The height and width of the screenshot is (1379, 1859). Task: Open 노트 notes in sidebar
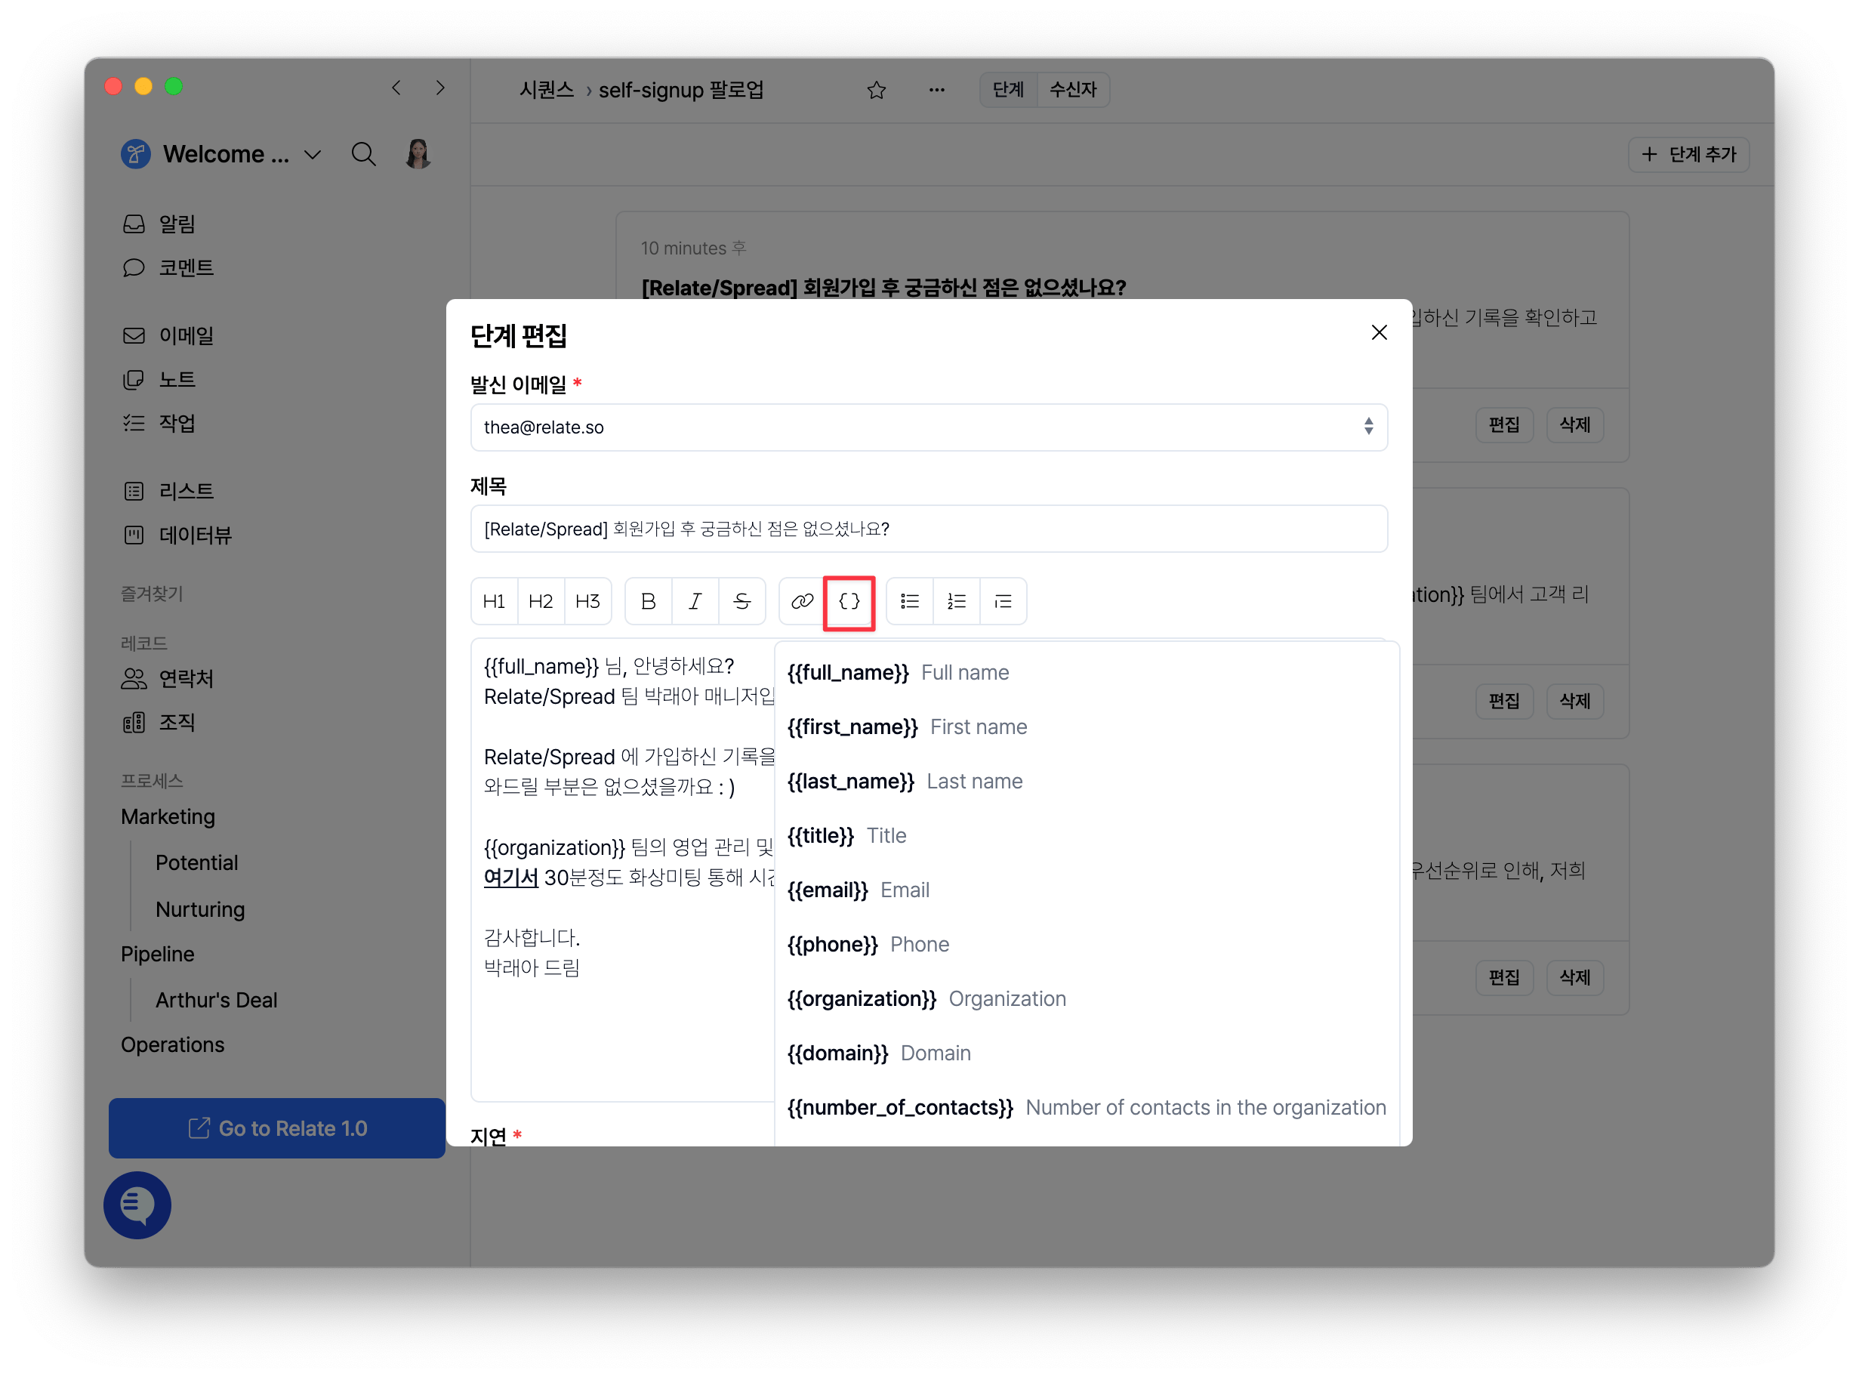tap(159, 379)
